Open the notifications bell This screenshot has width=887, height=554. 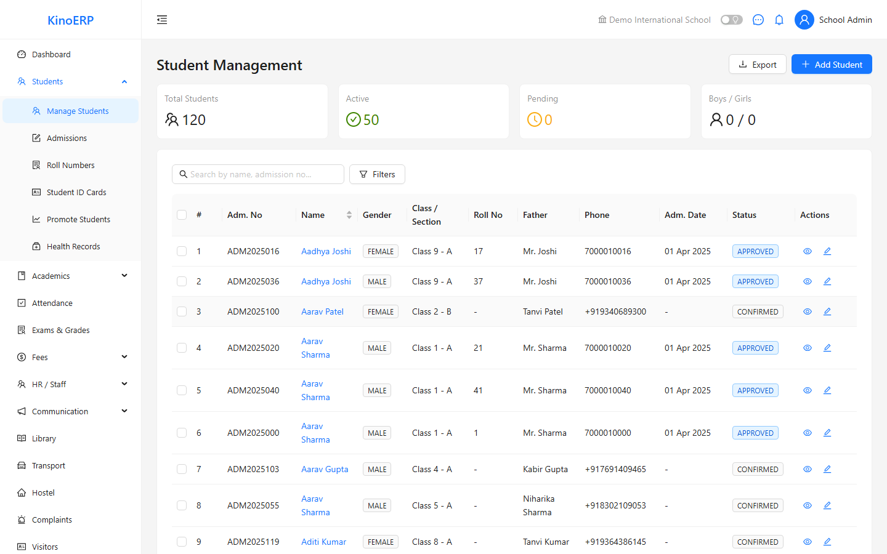tap(779, 20)
